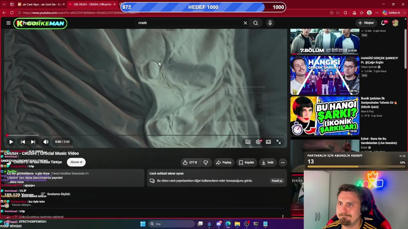Search by voice with microphone

(x=270, y=23)
